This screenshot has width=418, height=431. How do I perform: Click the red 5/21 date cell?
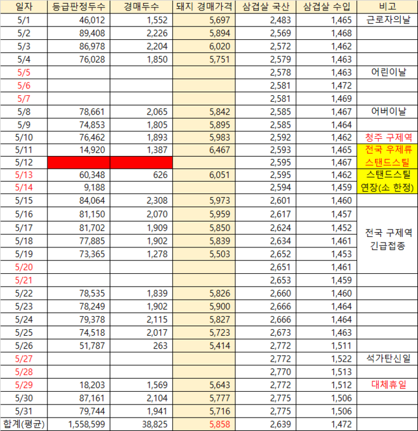24,281
